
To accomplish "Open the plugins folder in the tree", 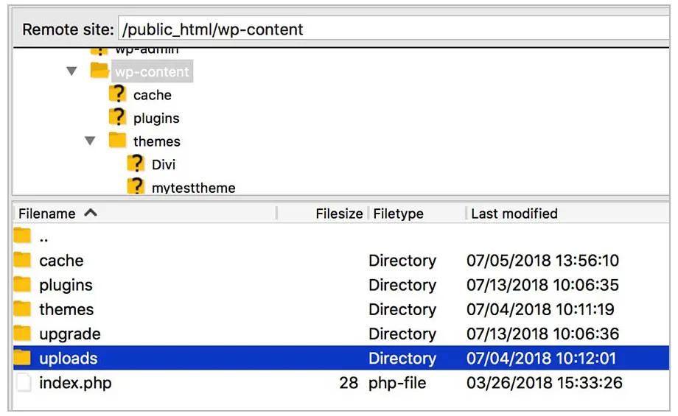I will click(x=156, y=119).
